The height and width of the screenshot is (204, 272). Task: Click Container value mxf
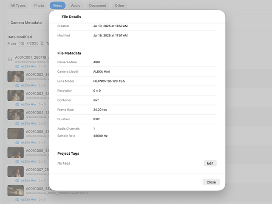tap(96, 100)
